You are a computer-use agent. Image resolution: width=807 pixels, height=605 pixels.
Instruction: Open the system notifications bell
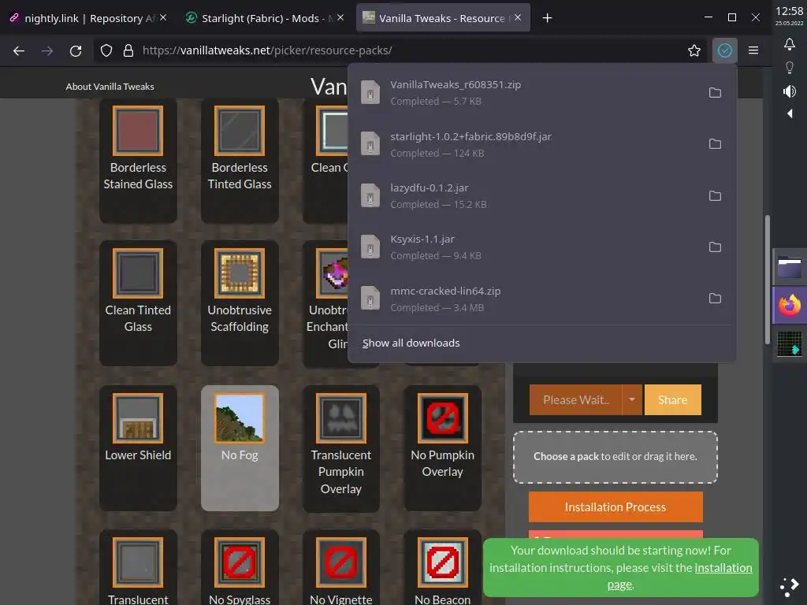(x=790, y=44)
